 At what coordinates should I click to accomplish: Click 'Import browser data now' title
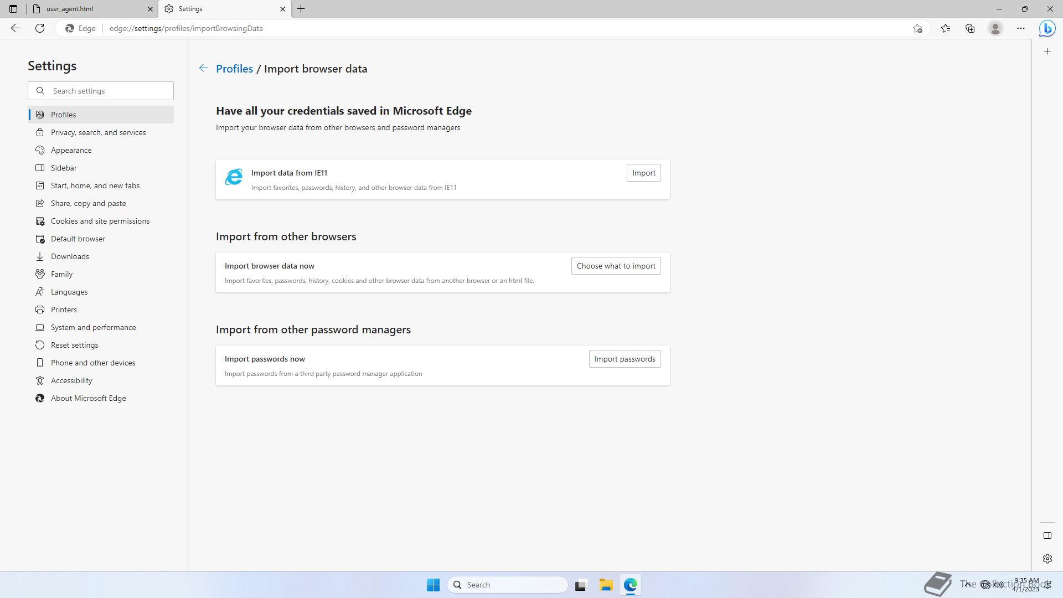click(x=270, y=266)
